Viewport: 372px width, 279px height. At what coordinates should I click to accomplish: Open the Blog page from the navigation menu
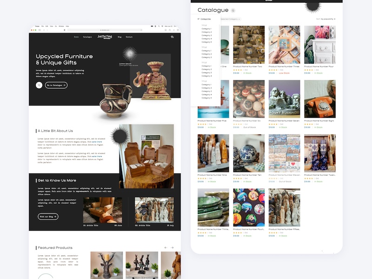click(x=119, y=36)
